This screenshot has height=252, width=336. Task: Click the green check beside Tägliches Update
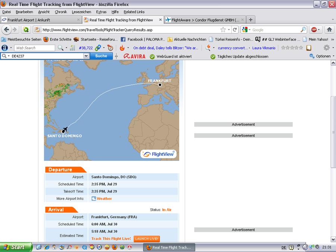pos(213,57)
